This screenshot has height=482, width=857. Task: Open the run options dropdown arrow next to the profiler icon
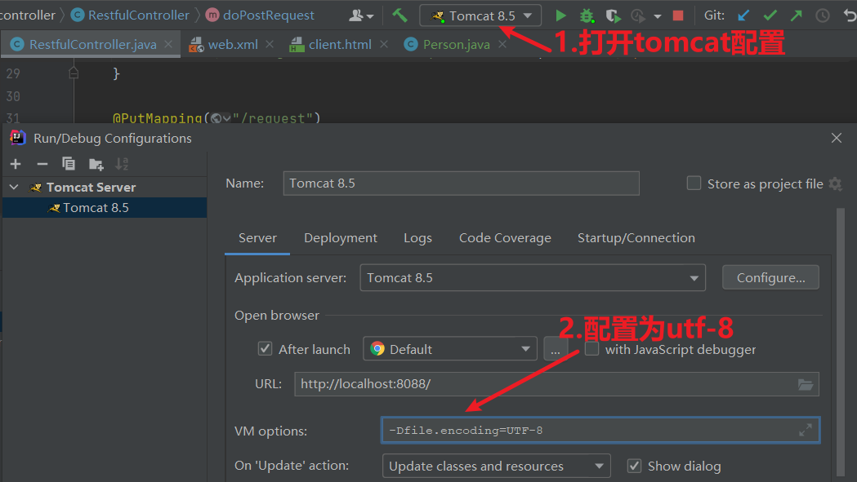(658, 16)
